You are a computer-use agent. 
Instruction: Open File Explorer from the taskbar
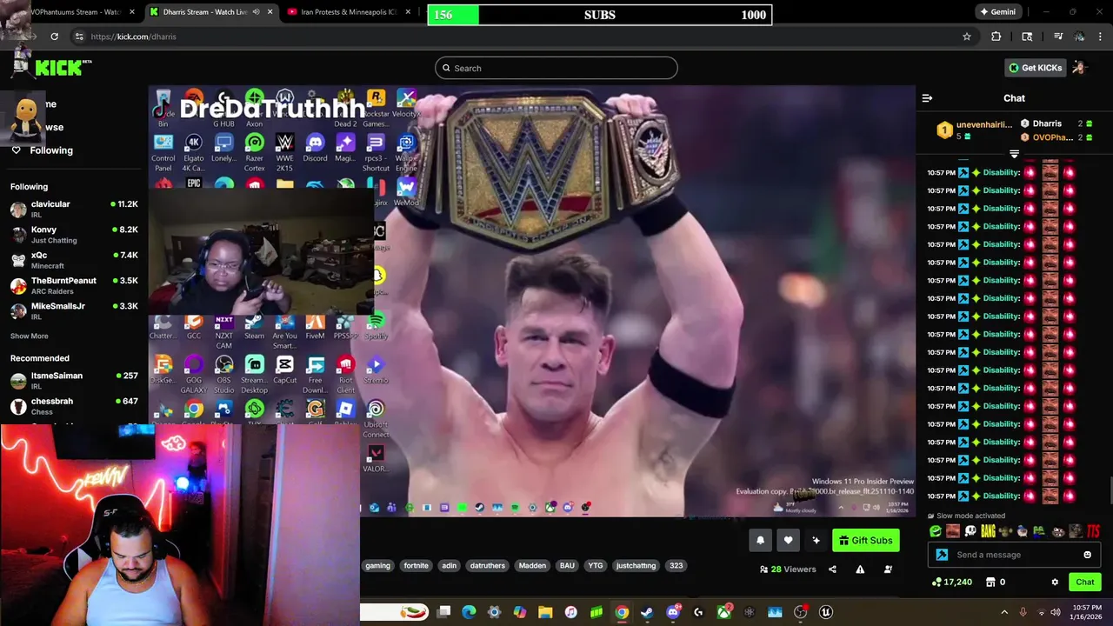coord(545,612)
